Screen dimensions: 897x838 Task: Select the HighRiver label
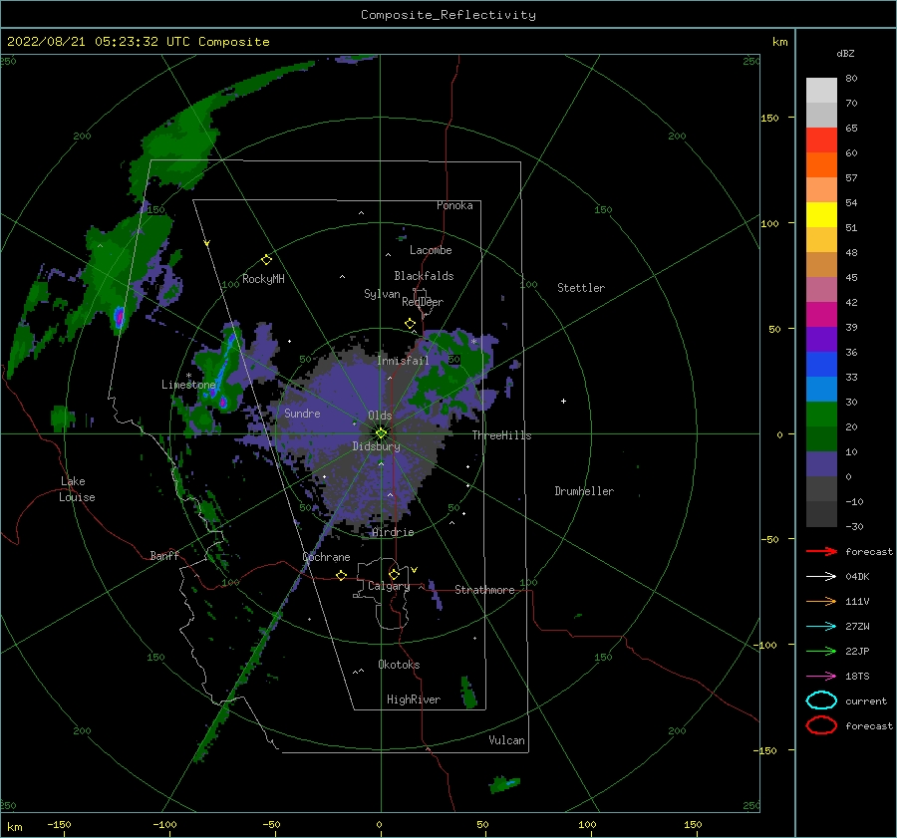[414, 699]
